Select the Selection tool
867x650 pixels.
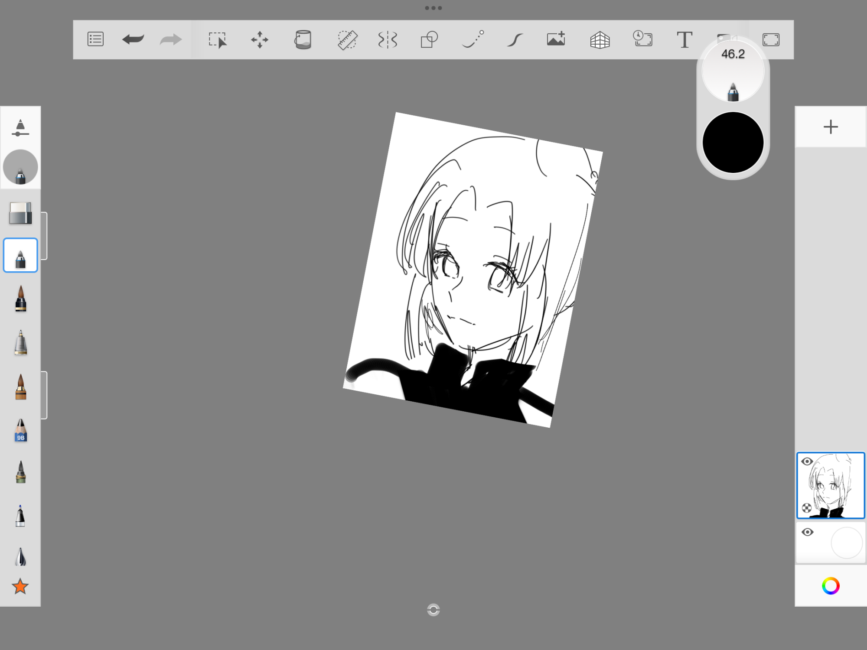click(x=217, y=40)
